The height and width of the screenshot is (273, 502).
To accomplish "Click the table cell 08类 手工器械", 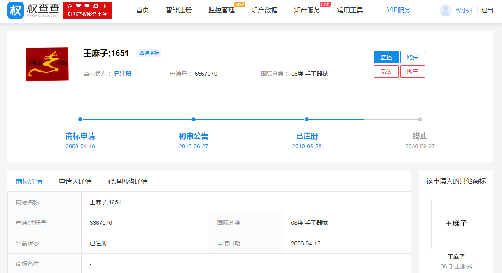I will coord(310,223).
